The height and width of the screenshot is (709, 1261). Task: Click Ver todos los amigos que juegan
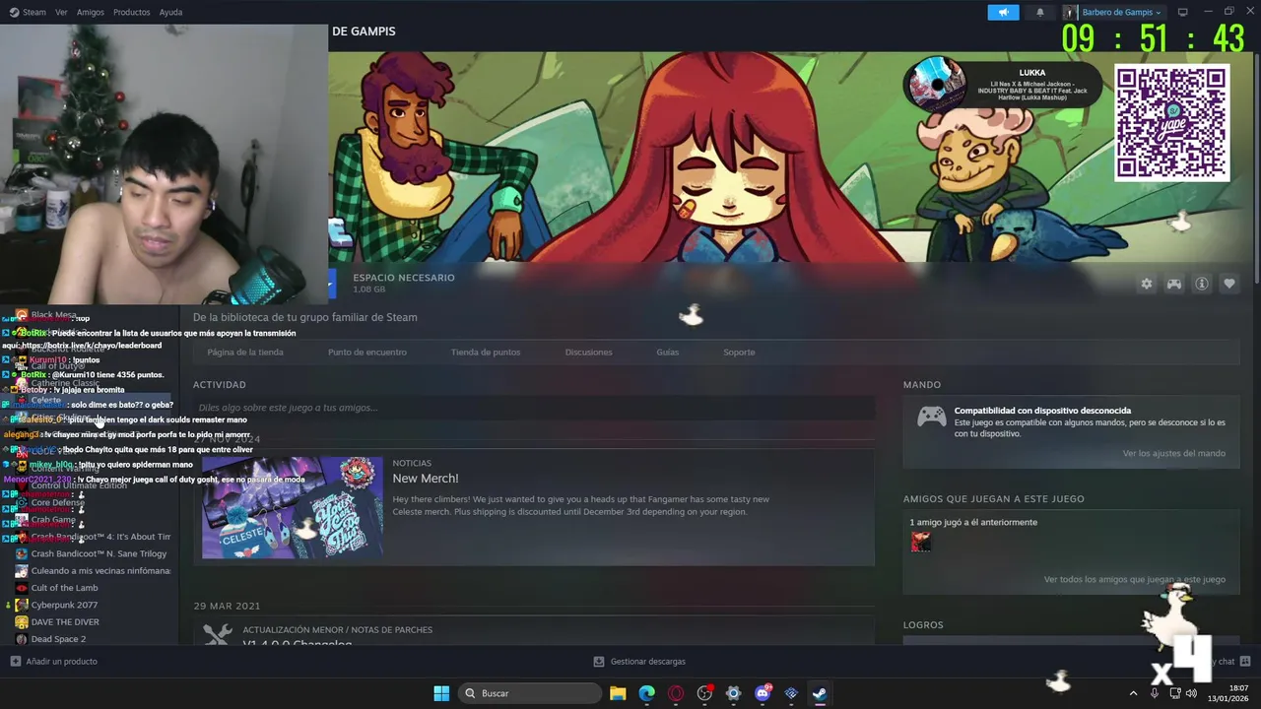tap(1135, 579)
